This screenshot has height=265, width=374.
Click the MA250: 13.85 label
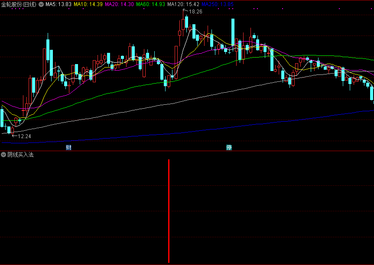[218, 4]
